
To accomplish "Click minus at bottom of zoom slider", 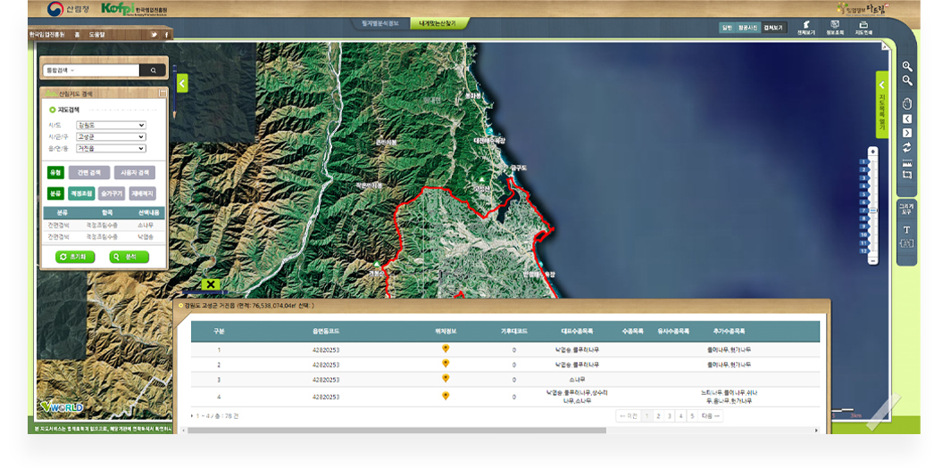I will pyautogui.click(x=872, y=261).
